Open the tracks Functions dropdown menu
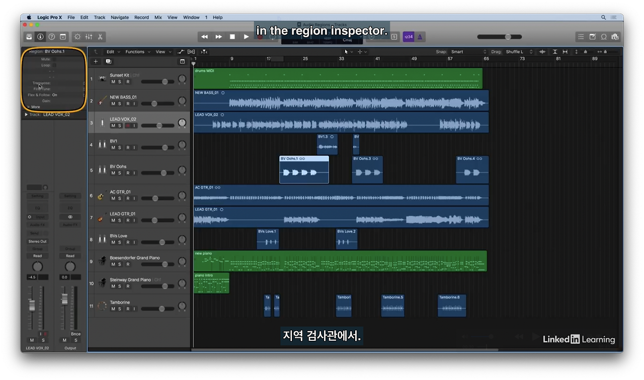Image resolution: width=644 pixels, height=380 pixels. click(x=137, y=52)
